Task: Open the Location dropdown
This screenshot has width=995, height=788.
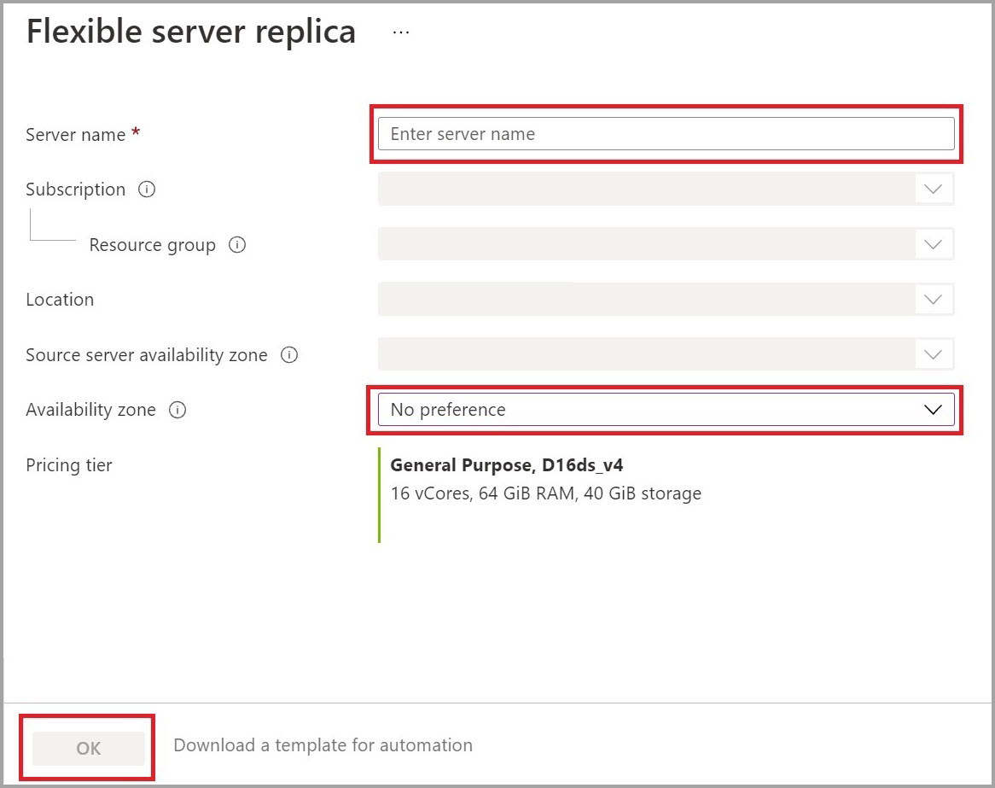Action: 666,300
